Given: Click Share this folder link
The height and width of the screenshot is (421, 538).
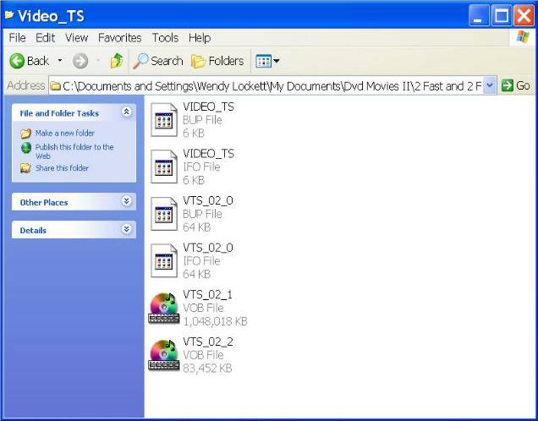Looking at the screenshot, I should 62,168.
